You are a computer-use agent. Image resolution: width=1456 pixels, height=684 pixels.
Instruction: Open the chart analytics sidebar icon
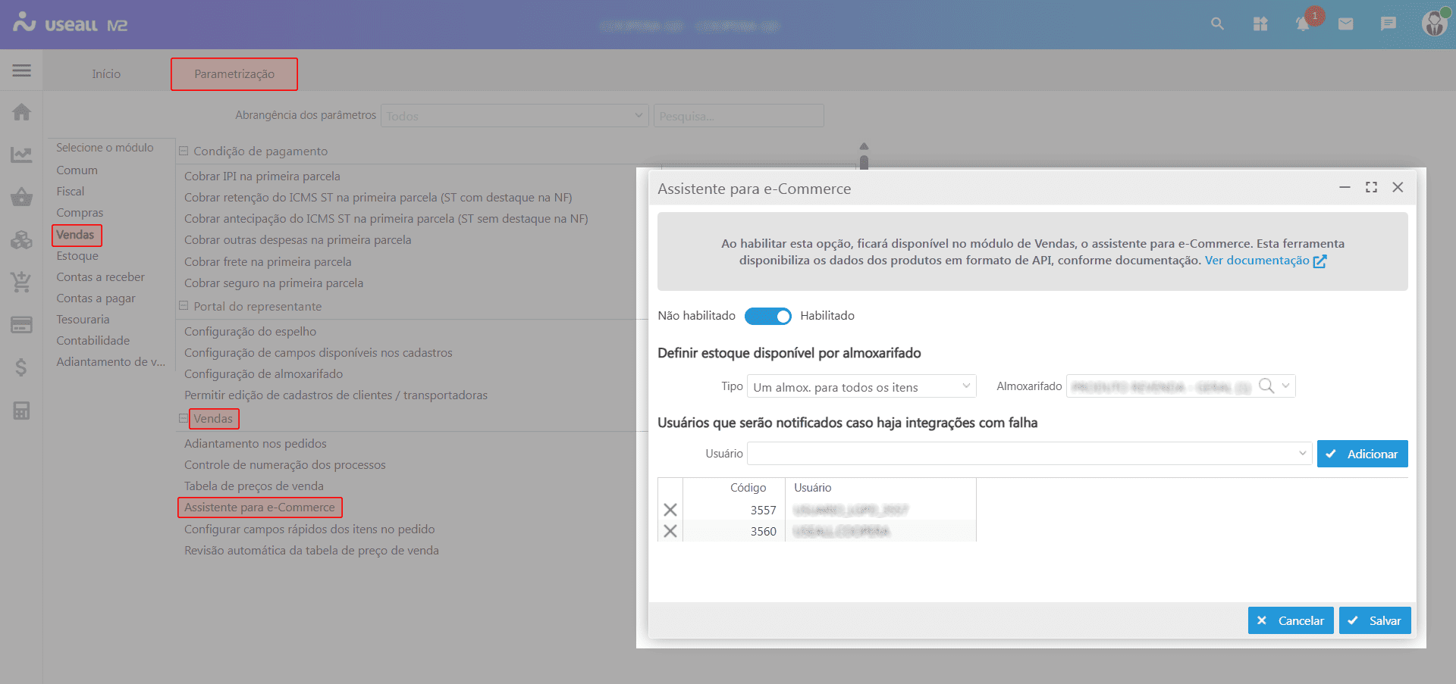click(x=21, y=155)
